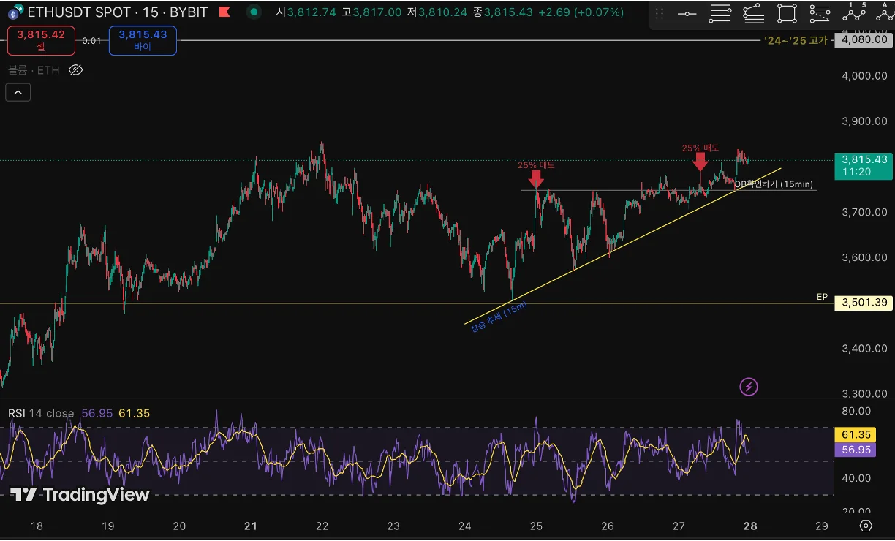Select the trend-based Fib extension tool

pos(753,14)
